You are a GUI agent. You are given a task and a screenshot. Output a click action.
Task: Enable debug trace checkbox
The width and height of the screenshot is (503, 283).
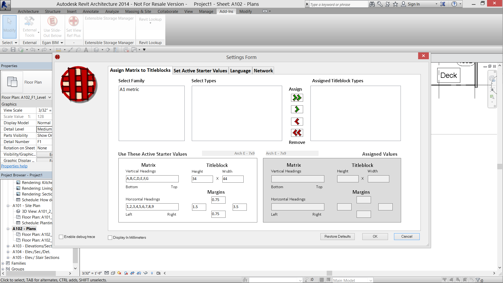[61, 237]
